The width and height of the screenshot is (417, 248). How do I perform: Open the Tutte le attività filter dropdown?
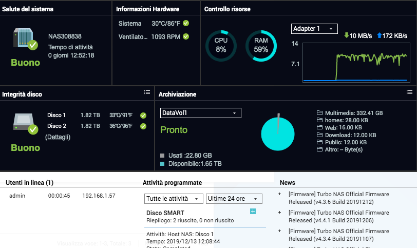click(174, 199)
